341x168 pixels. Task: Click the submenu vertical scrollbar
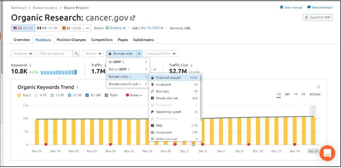point(200,98)
